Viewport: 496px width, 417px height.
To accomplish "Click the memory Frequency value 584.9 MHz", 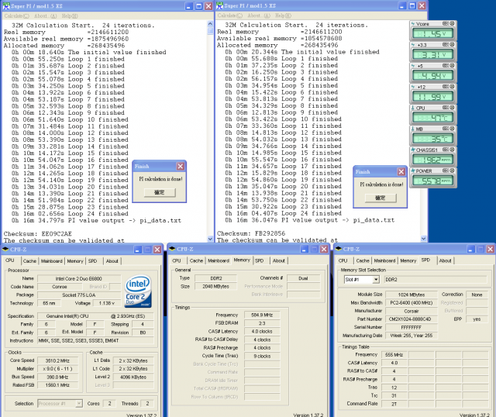I will click(262, 315).
